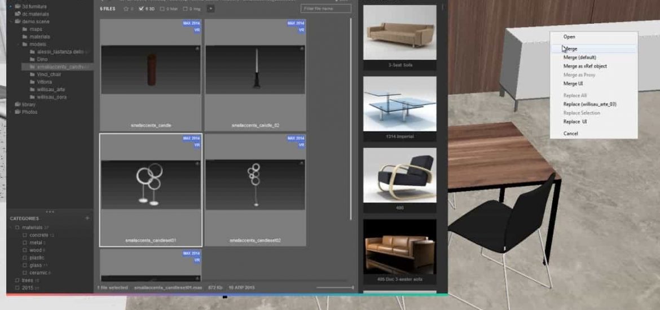The image size is (660, 310).
Task: Click the library folder icon
Action: tap(17, 104)
